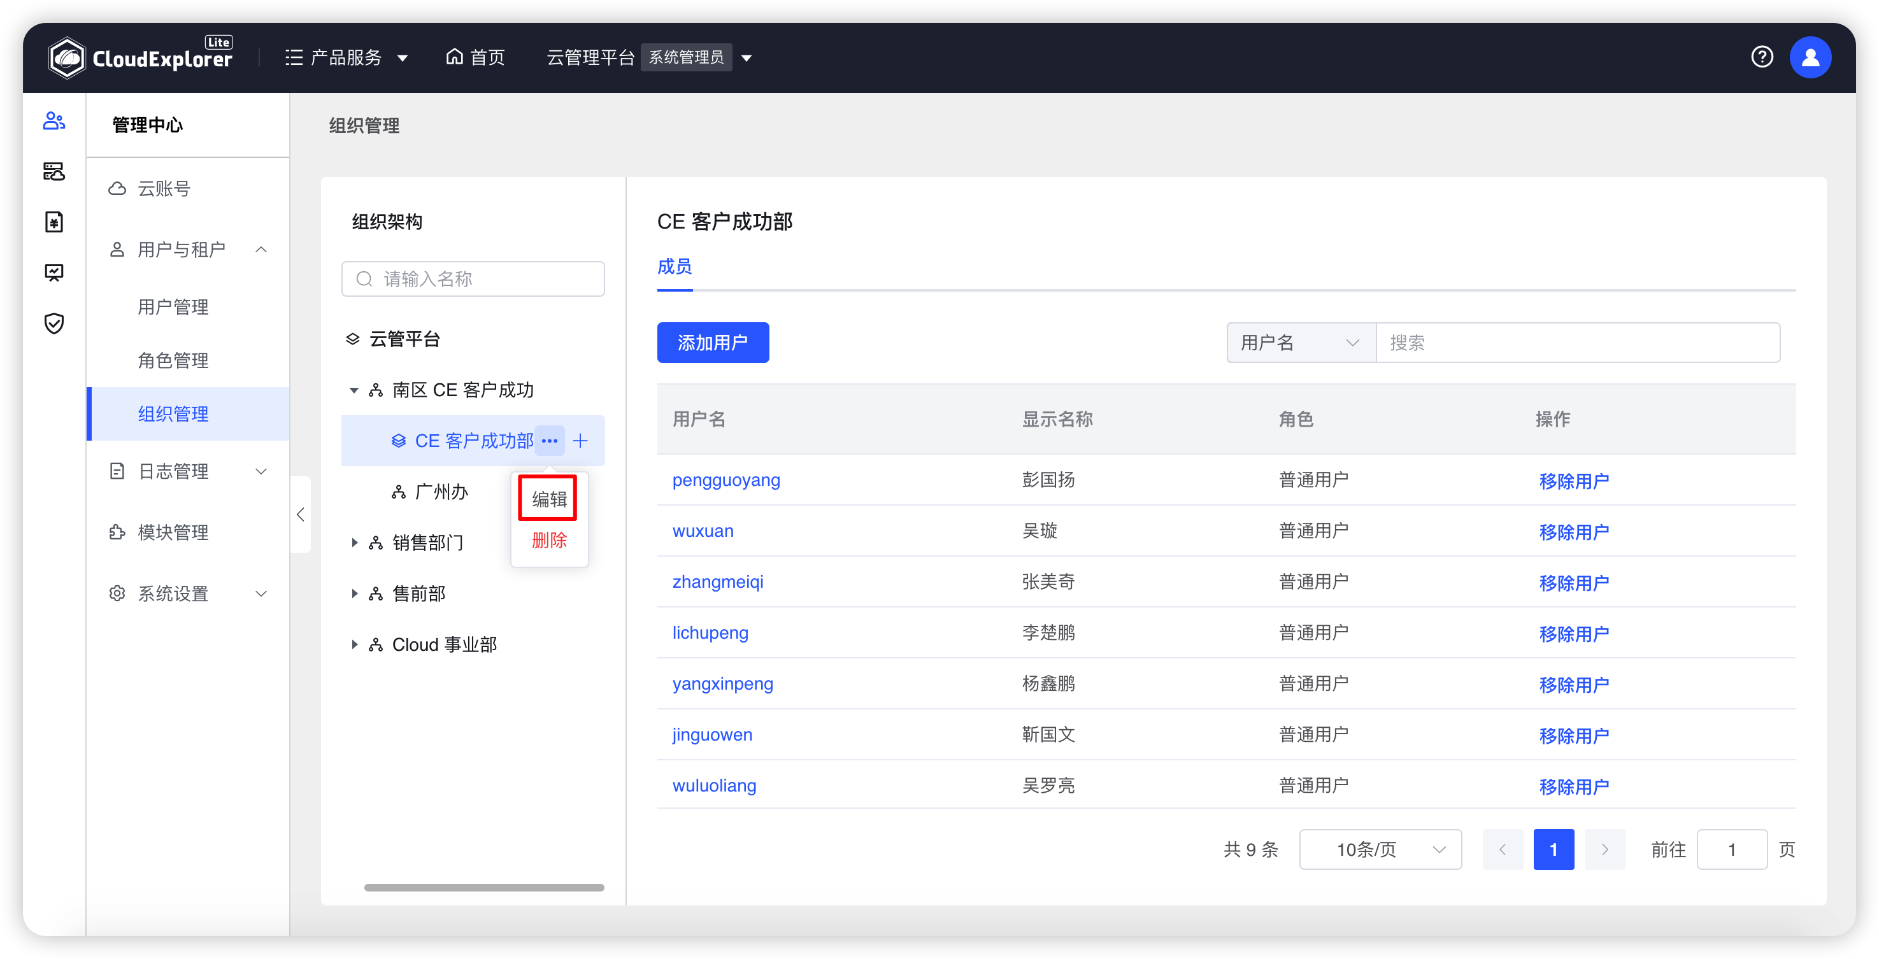Open the 产品服务 dropdown arrow
This screenshot has height=959, width=1879.
(x=402, y=57)
